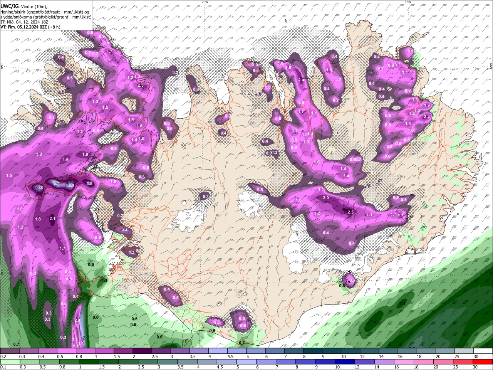Viewport: 493px width, 370px height.
Task: Select the 'slydda/snjókoma' legend description line
Action: tap(46, 17)
